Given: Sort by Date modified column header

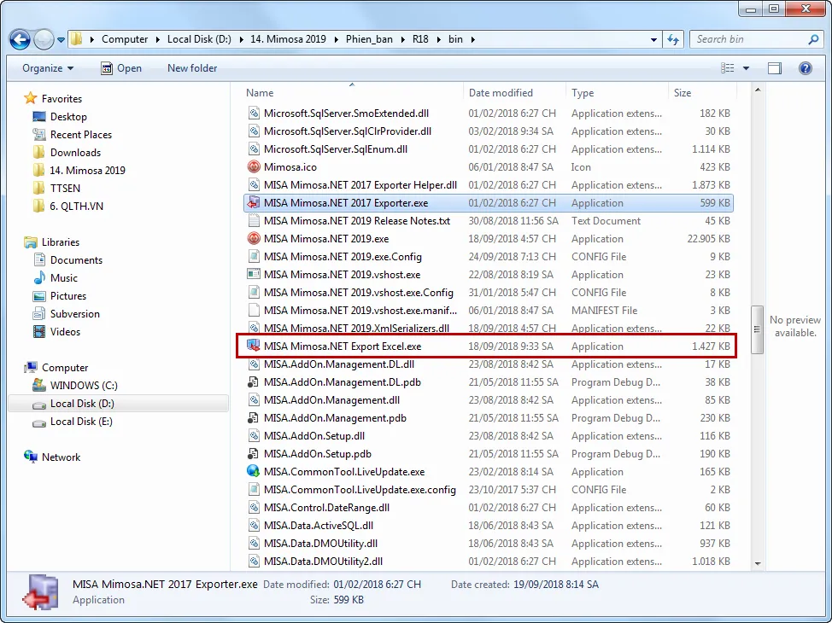Looking at the screenshot, I should point(501,93).
